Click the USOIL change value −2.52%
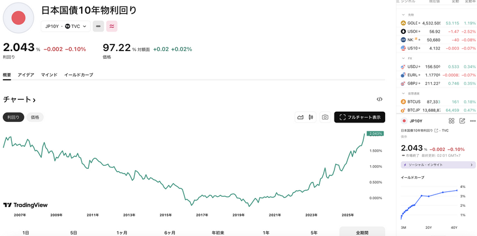The width and height of the screenshot is (477, 236). pos(468,32)
